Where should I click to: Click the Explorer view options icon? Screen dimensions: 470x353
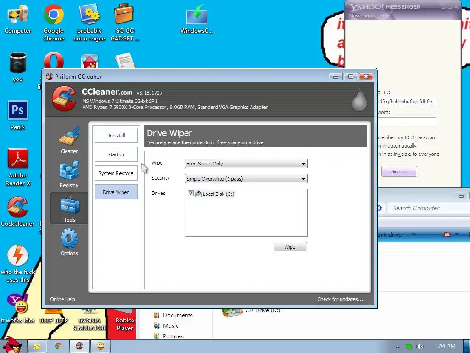(447, 234)
